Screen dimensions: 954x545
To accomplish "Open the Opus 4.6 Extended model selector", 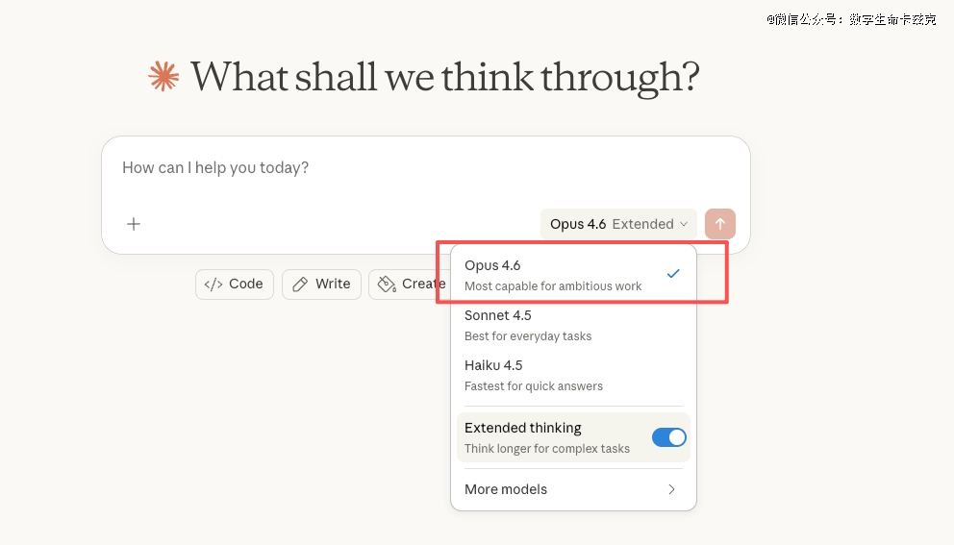I will [618, 224].
